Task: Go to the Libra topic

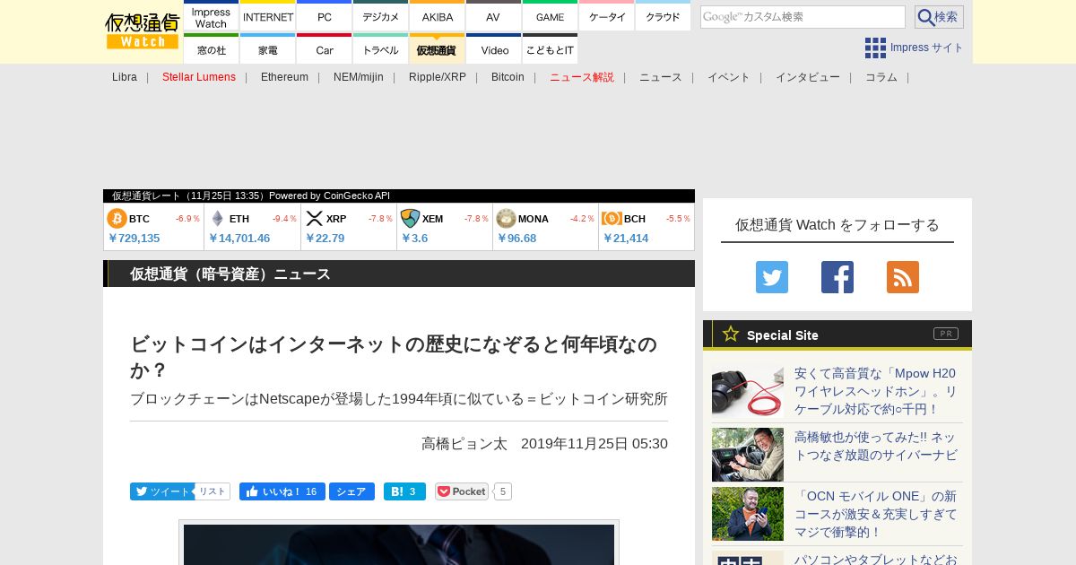Action: (125, 77)
